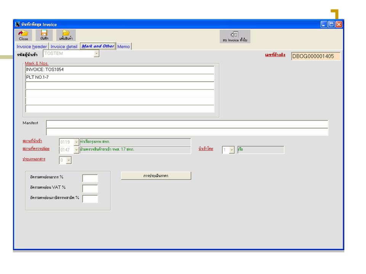Click the application icon in the title bar

click(17, 25)
